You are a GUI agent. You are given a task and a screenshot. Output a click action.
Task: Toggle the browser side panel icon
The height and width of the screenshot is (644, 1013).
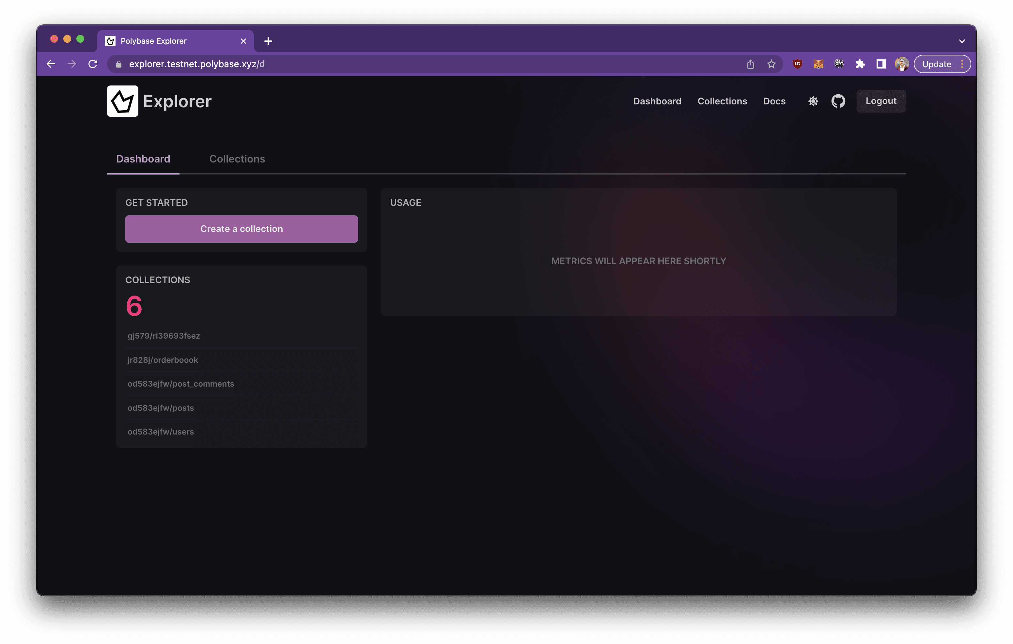pos(881,64)
